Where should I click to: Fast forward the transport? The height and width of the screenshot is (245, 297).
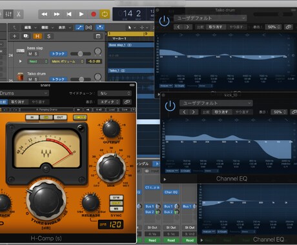click(x=57, y=14)
